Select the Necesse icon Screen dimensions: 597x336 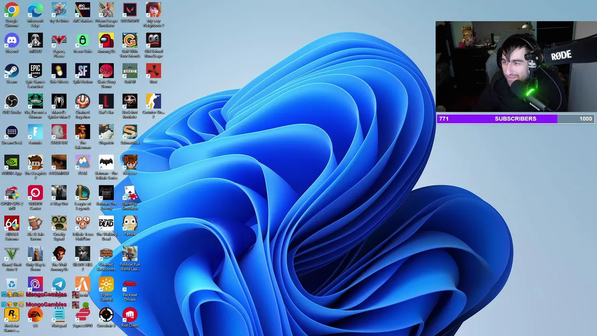(x=130, y=162)
